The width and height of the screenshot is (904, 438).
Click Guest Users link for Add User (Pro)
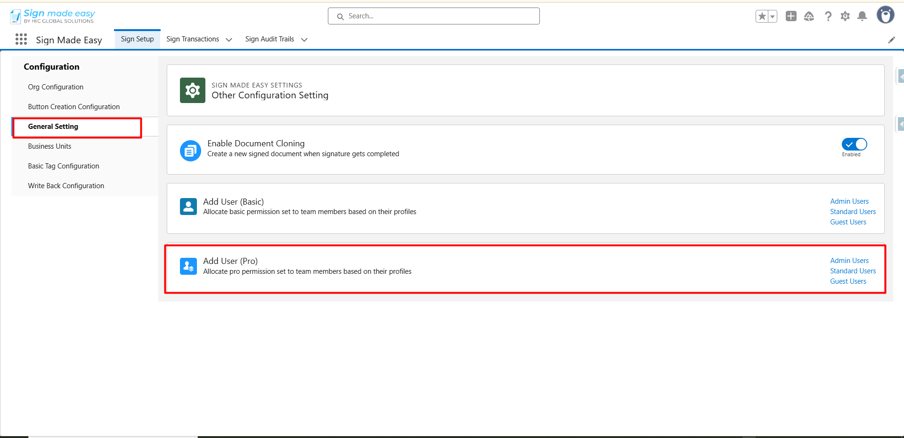[x=848, y=281]
